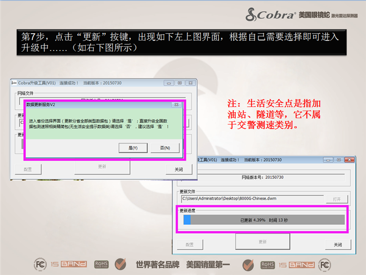Minimize the upper-left Cobra upgrade tool window
The image size is (366, 275).
[x=169, y=83]
